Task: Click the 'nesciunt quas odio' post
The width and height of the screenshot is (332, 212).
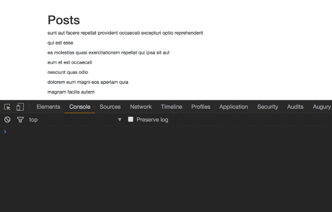Action: coord(68,72)
